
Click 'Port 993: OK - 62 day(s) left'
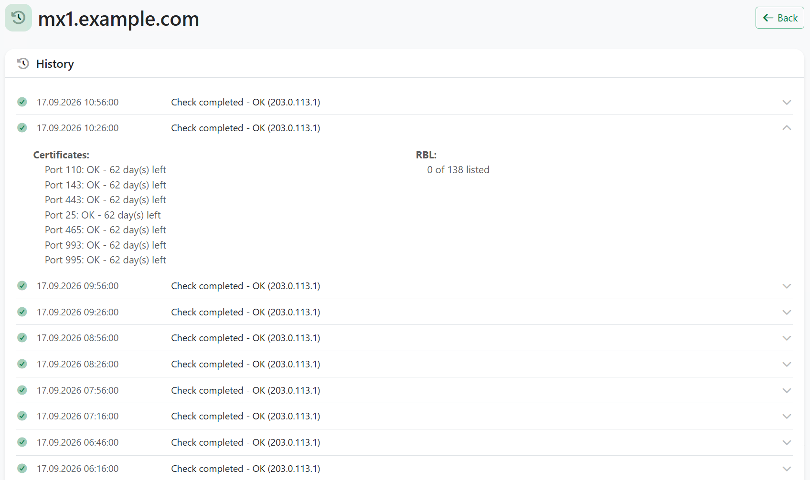click(106, 245)
